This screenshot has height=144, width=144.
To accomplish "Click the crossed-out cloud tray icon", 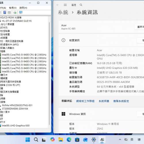I will pyautogui.click(x=126, y=139).
